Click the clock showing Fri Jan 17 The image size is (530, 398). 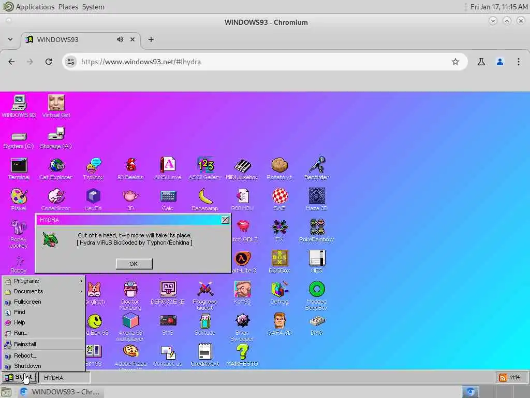click(x=499, y=7)
